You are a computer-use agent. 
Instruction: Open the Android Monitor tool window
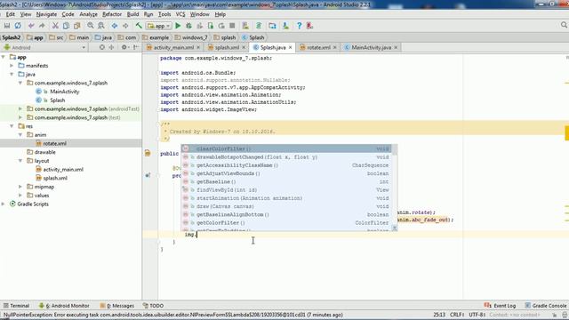[64, 306]
